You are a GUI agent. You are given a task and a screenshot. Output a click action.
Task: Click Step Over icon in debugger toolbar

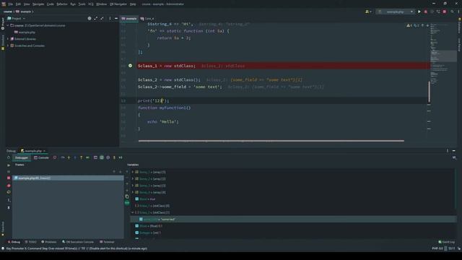(63, 157)
